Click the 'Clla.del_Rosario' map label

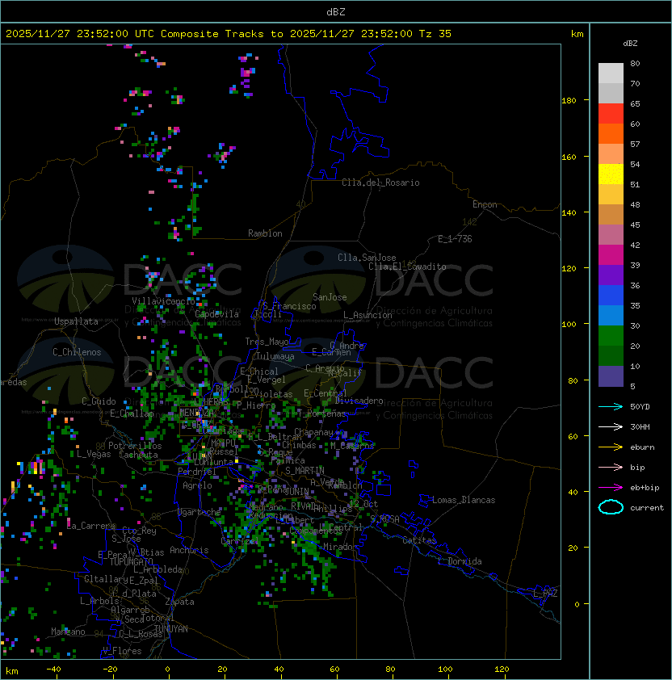tap(380, 183)
